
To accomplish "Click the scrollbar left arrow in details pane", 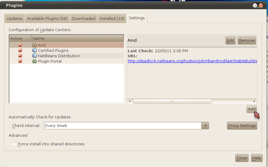I will point(130,101).
